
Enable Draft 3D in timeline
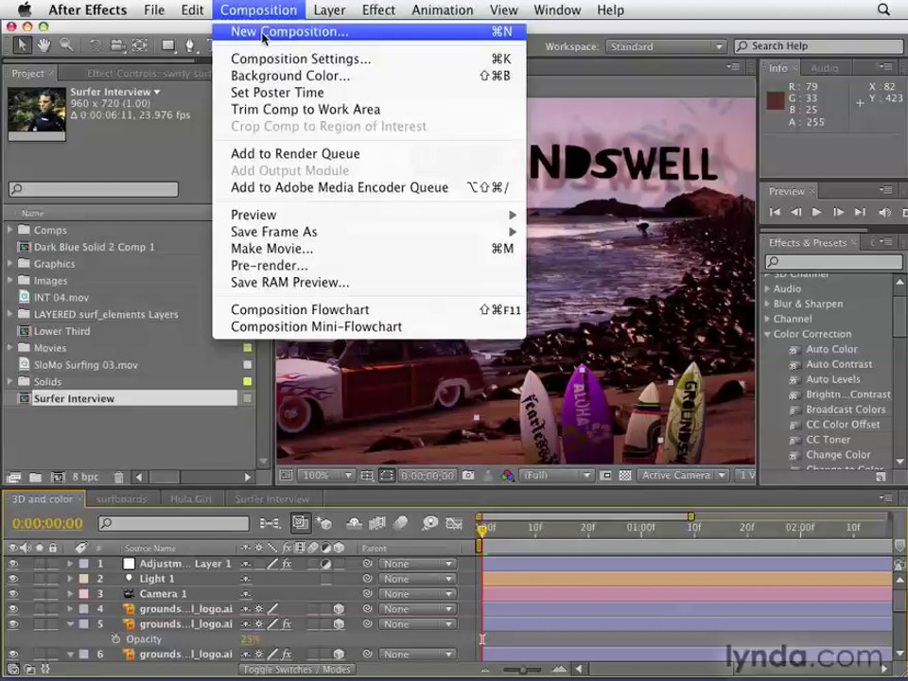323,523
